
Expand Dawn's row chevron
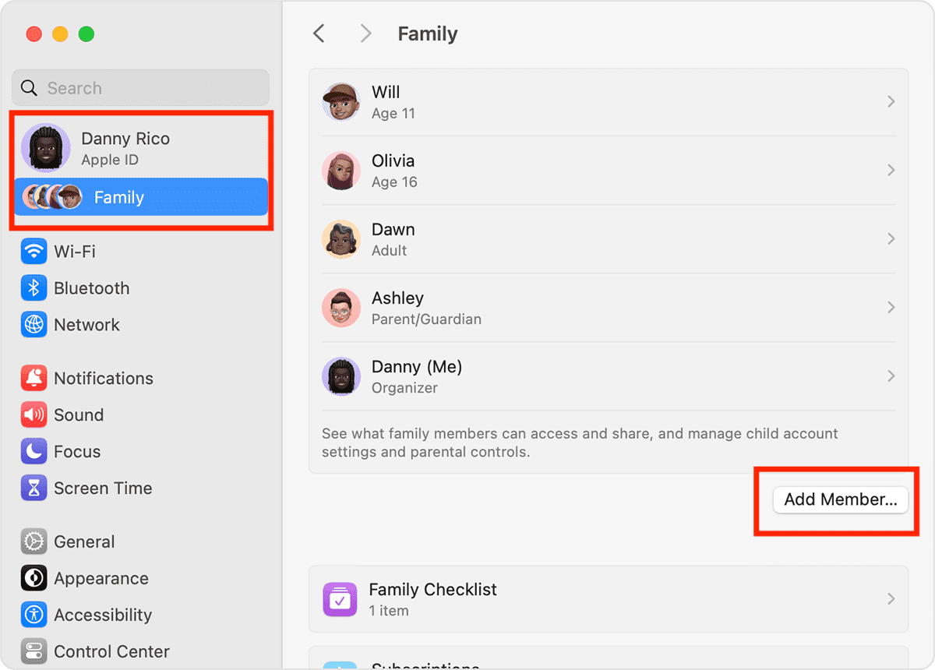[x=891, y=239]
